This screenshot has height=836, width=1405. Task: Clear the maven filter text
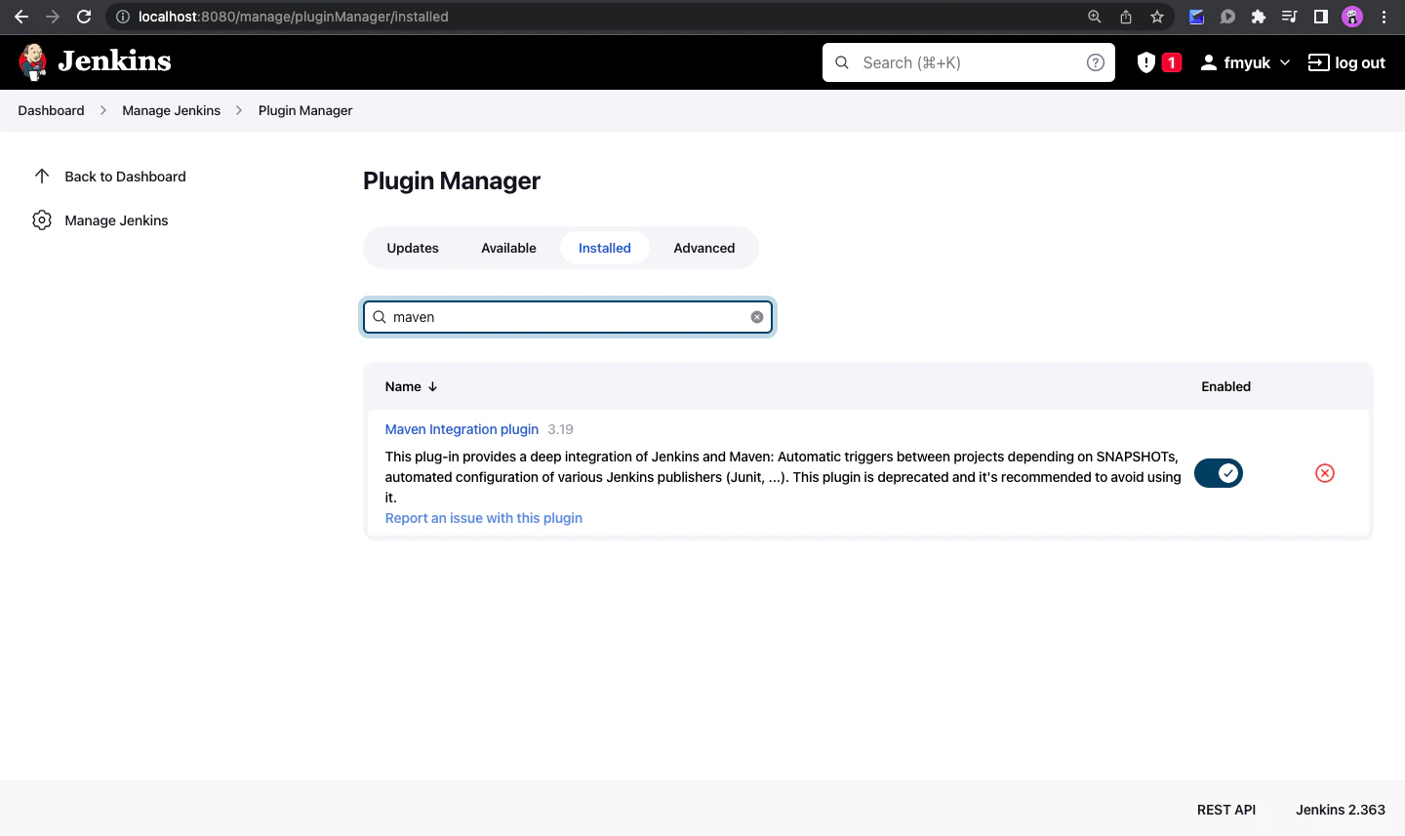[x=757, y=317]
